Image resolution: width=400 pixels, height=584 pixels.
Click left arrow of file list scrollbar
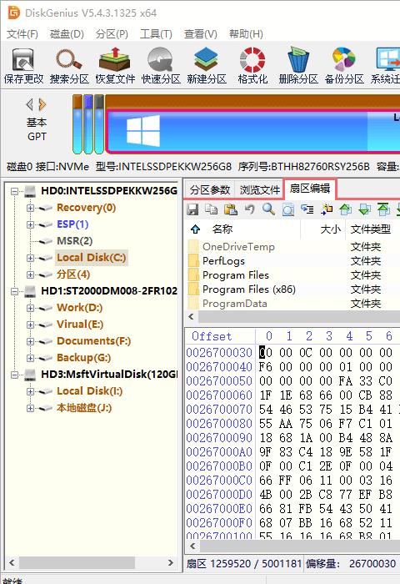click(x=192, y=317)
